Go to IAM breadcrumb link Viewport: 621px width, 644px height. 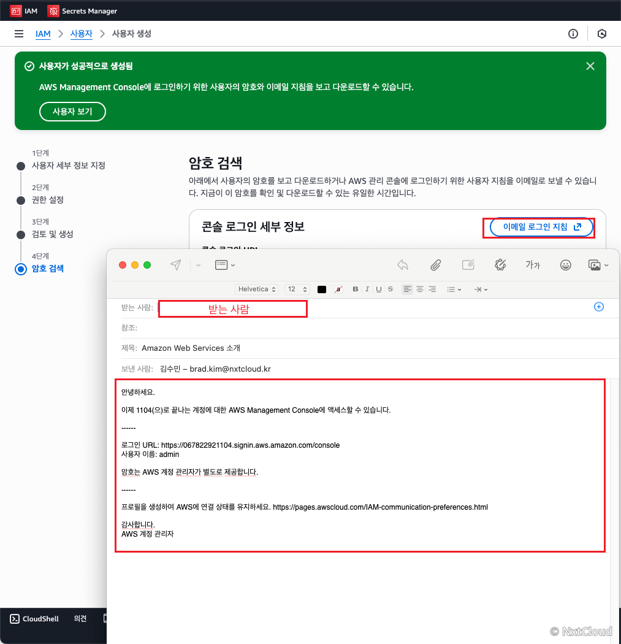43,34
